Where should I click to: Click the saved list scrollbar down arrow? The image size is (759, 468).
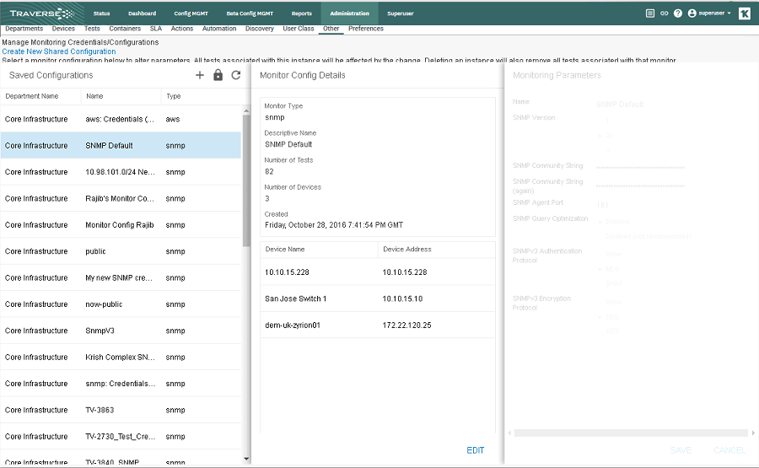point(246,459)
